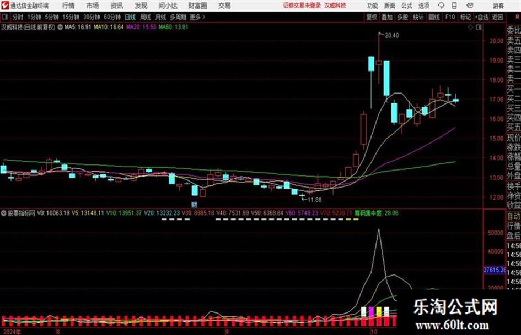This screenshot has width=521, height=335.
Task: Click the 27615.26 volume axis marker
Action: pos(494,270)
